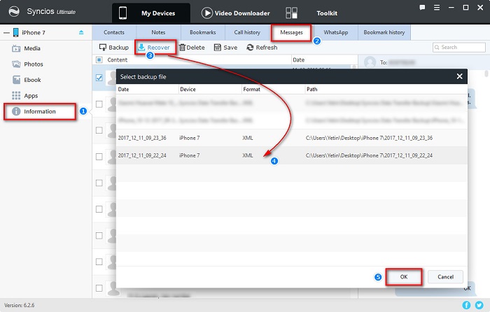Click in the Search input field
The height and width of the screenshot is (312, 490).
pyautogui.click(x=459, y=47)
